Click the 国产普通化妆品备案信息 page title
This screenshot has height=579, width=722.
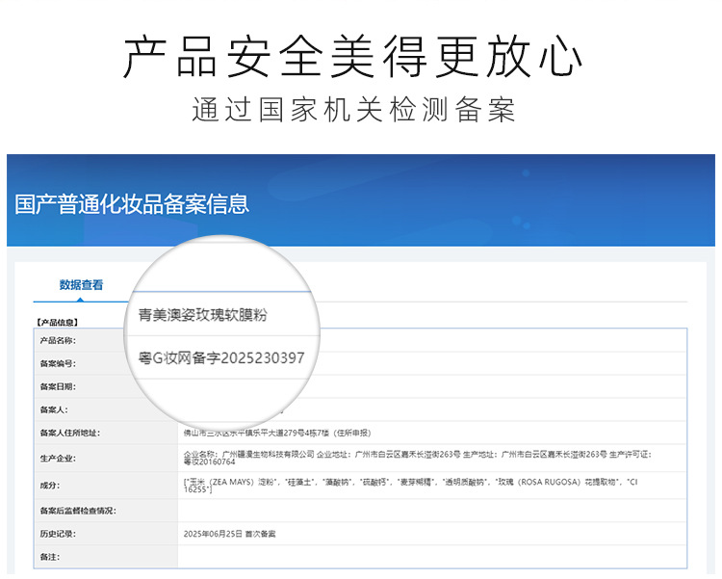pos(132,204)
